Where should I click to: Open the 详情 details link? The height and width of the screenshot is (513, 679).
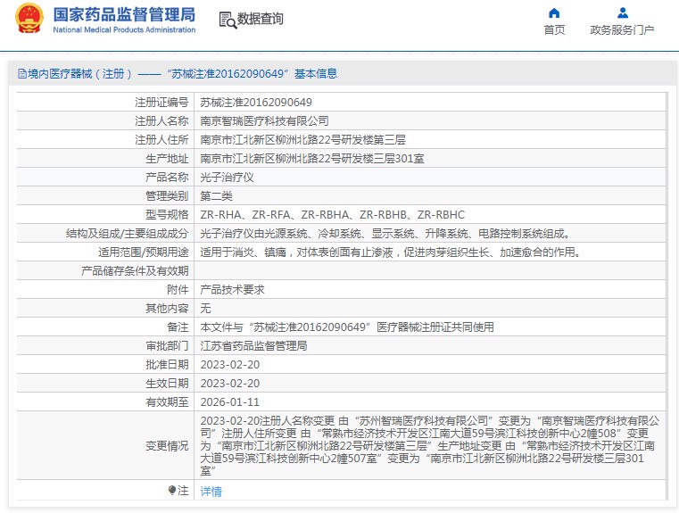pos(211,491)
